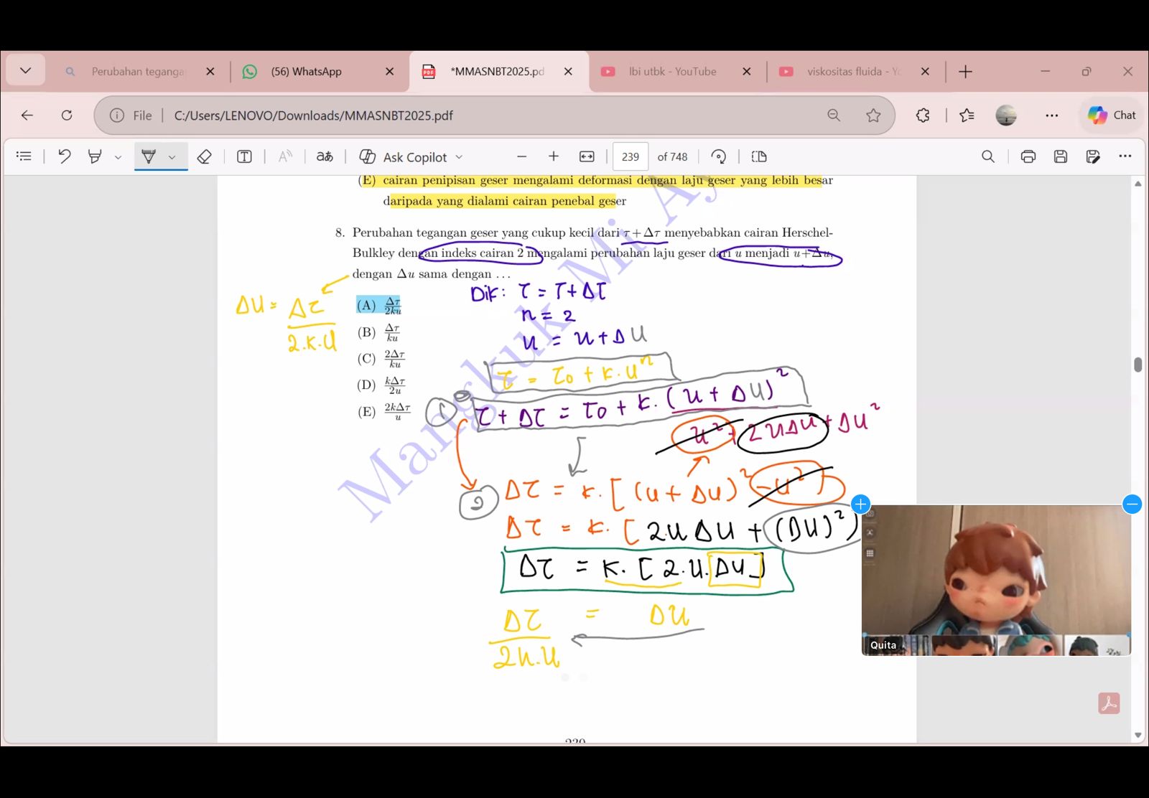Refresh the current page
1149x798 pixels.
point(67,116)
